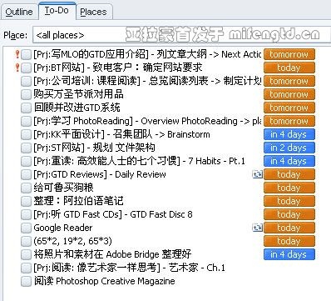Click the recurrence icon on Google Reader row
The height and width of the screenshot is (301, 331).
[x=257, y=228]
